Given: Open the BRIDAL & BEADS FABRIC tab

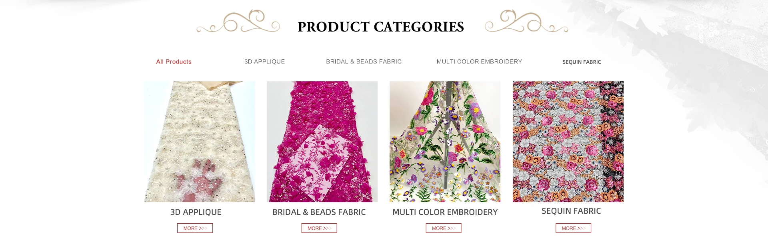Looking at the screenshot, I should click(x=364, y=62).
